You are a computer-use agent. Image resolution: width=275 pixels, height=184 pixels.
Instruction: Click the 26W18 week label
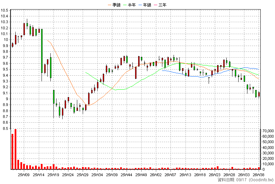[x=200, y=175]
